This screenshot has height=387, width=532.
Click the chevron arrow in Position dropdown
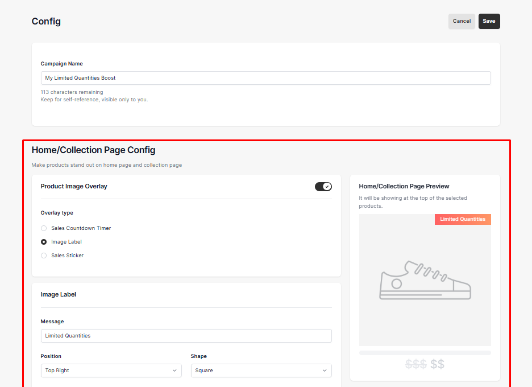tap(174, 370)
